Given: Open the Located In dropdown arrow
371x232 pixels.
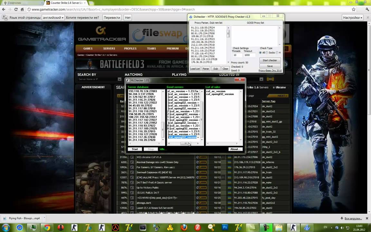Looking at the screenshot, I should click(x=261, y=79).
